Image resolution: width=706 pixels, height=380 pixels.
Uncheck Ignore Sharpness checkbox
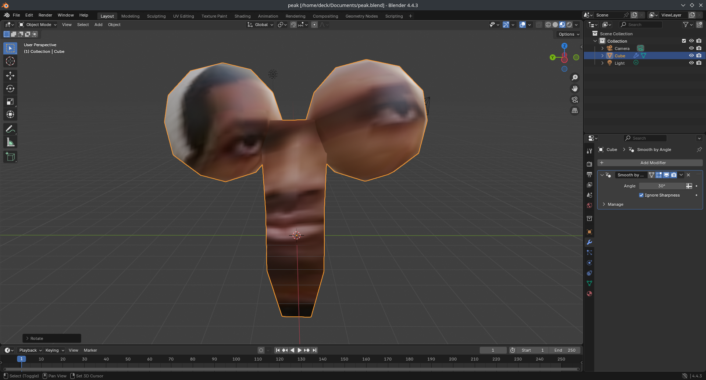(641, 195)
